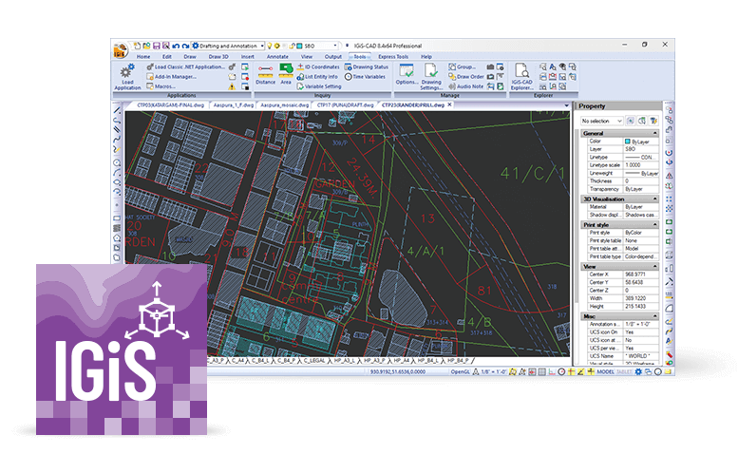The image size is (738, 473).
Task: Switch to Aaspura_mosaic.dwg document tab
Action: (x=285, y=105)
